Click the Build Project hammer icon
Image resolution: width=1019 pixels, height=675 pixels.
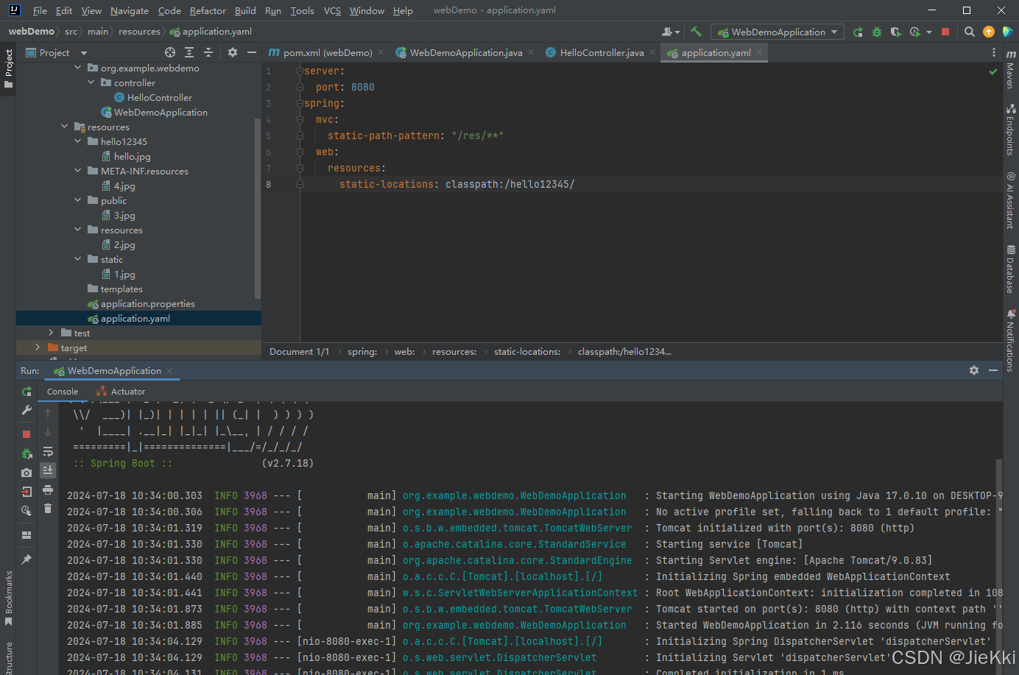[x=696, y=32]
